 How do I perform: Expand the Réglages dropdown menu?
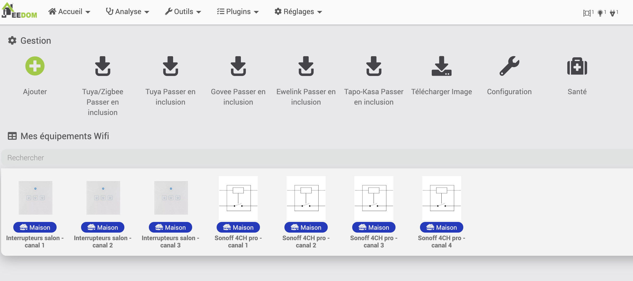tap(298, 12)
